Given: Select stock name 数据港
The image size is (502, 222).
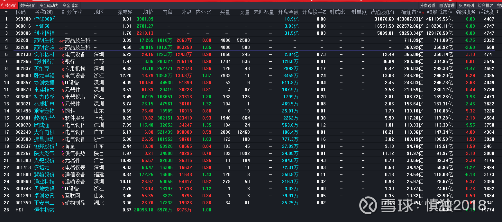Looking at the screenshot, I should click(42, 118).
